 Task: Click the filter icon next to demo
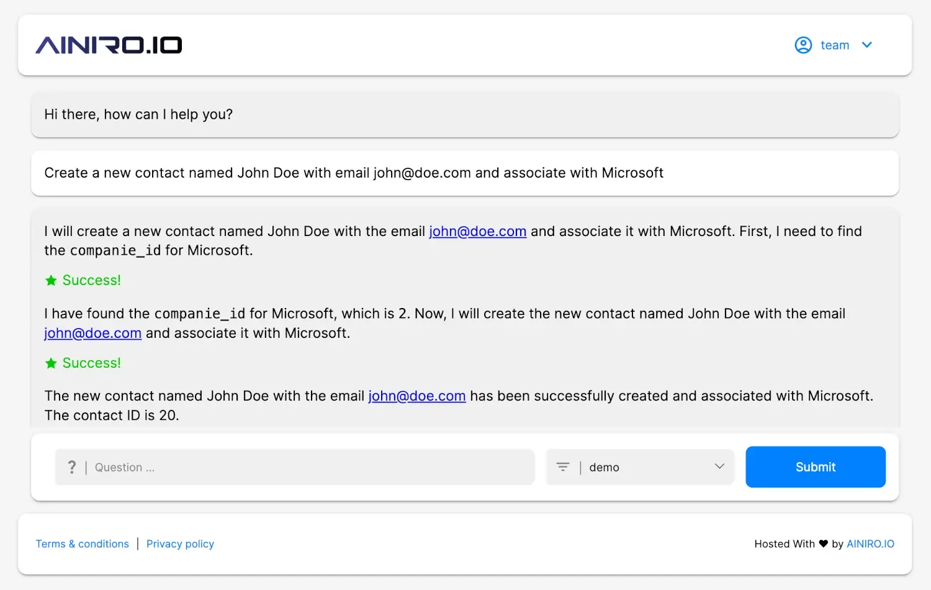tap(563, 467)
